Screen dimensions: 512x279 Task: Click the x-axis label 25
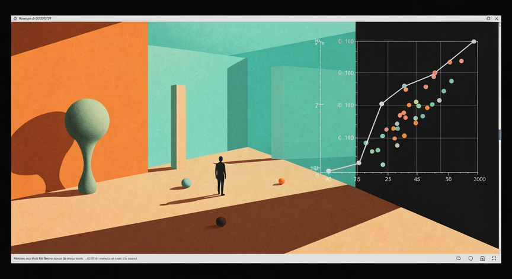coord(388,179)
